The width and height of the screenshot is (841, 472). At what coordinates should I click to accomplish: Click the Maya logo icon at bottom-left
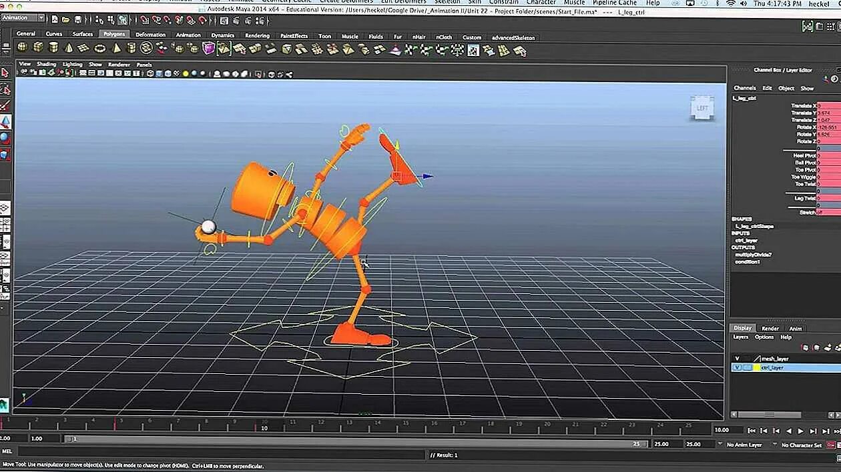[x=5, y=404]
